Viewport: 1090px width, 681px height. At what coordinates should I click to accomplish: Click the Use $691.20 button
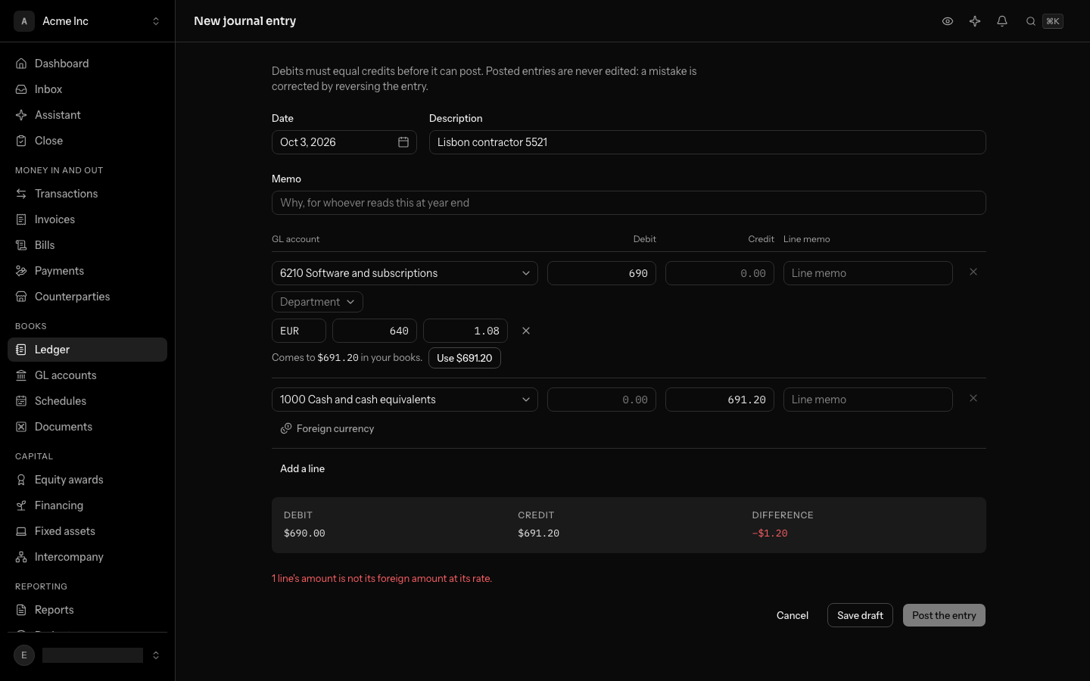(465, 358)
